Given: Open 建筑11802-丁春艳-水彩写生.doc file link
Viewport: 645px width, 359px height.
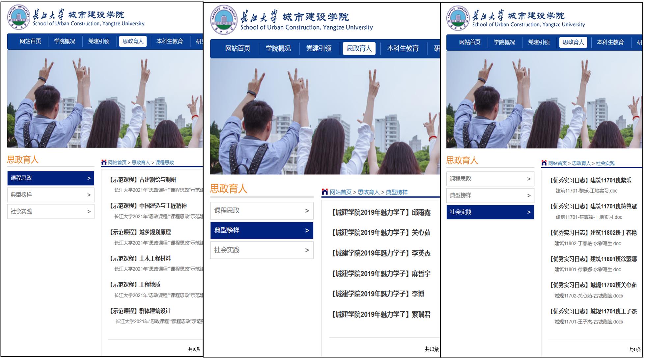Looking at the screenshot, I should click(x=587, y=244).
